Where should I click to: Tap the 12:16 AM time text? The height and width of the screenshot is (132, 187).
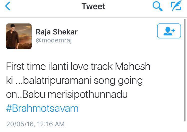[51, 124]
